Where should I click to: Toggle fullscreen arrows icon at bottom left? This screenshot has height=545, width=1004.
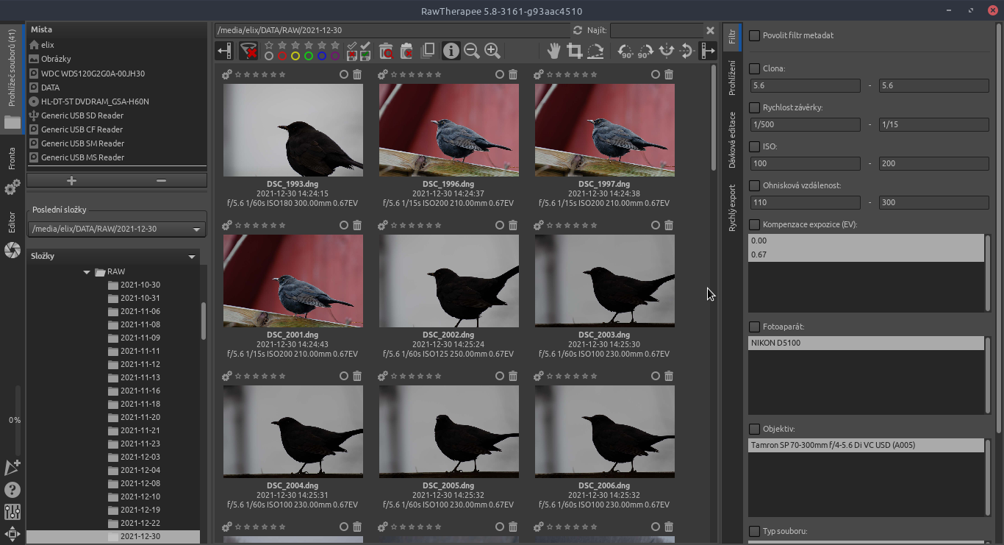12,534
